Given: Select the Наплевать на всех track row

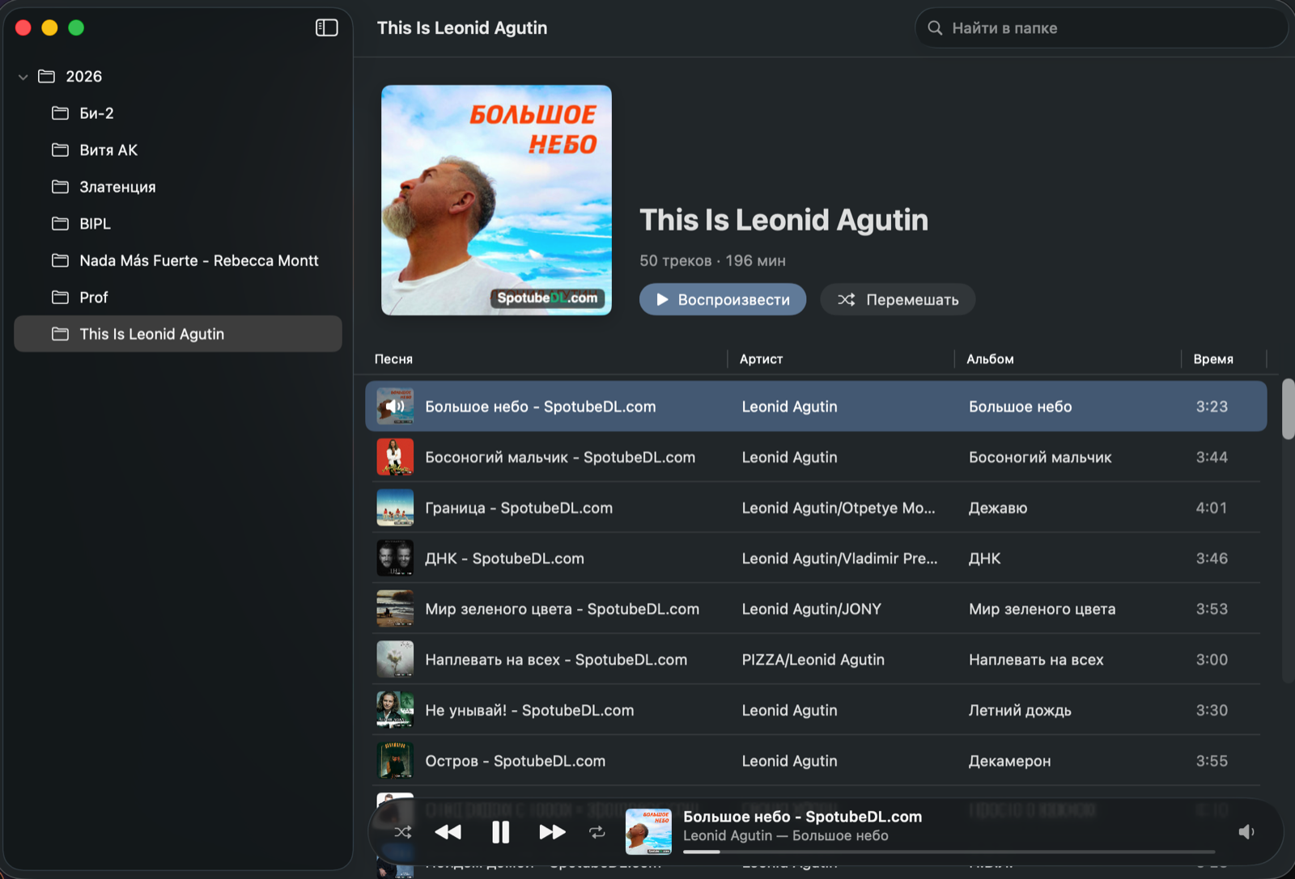Looking at the screenshot, I should coord(816,660).
